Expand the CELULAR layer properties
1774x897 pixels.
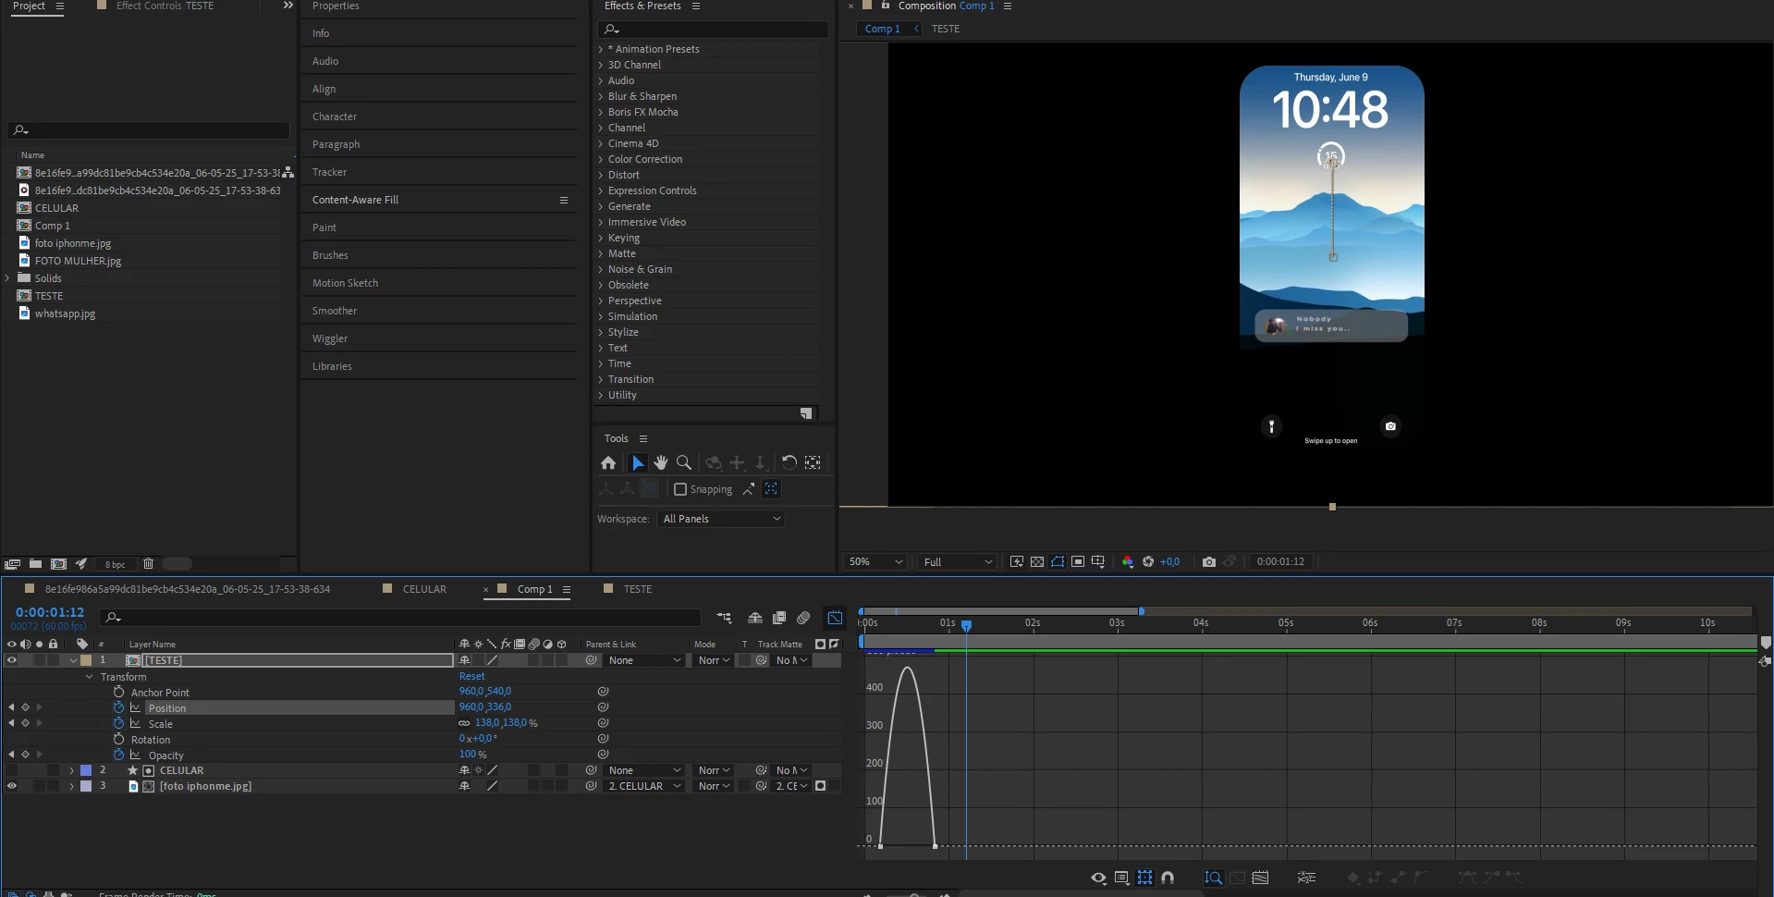point(71,770)
